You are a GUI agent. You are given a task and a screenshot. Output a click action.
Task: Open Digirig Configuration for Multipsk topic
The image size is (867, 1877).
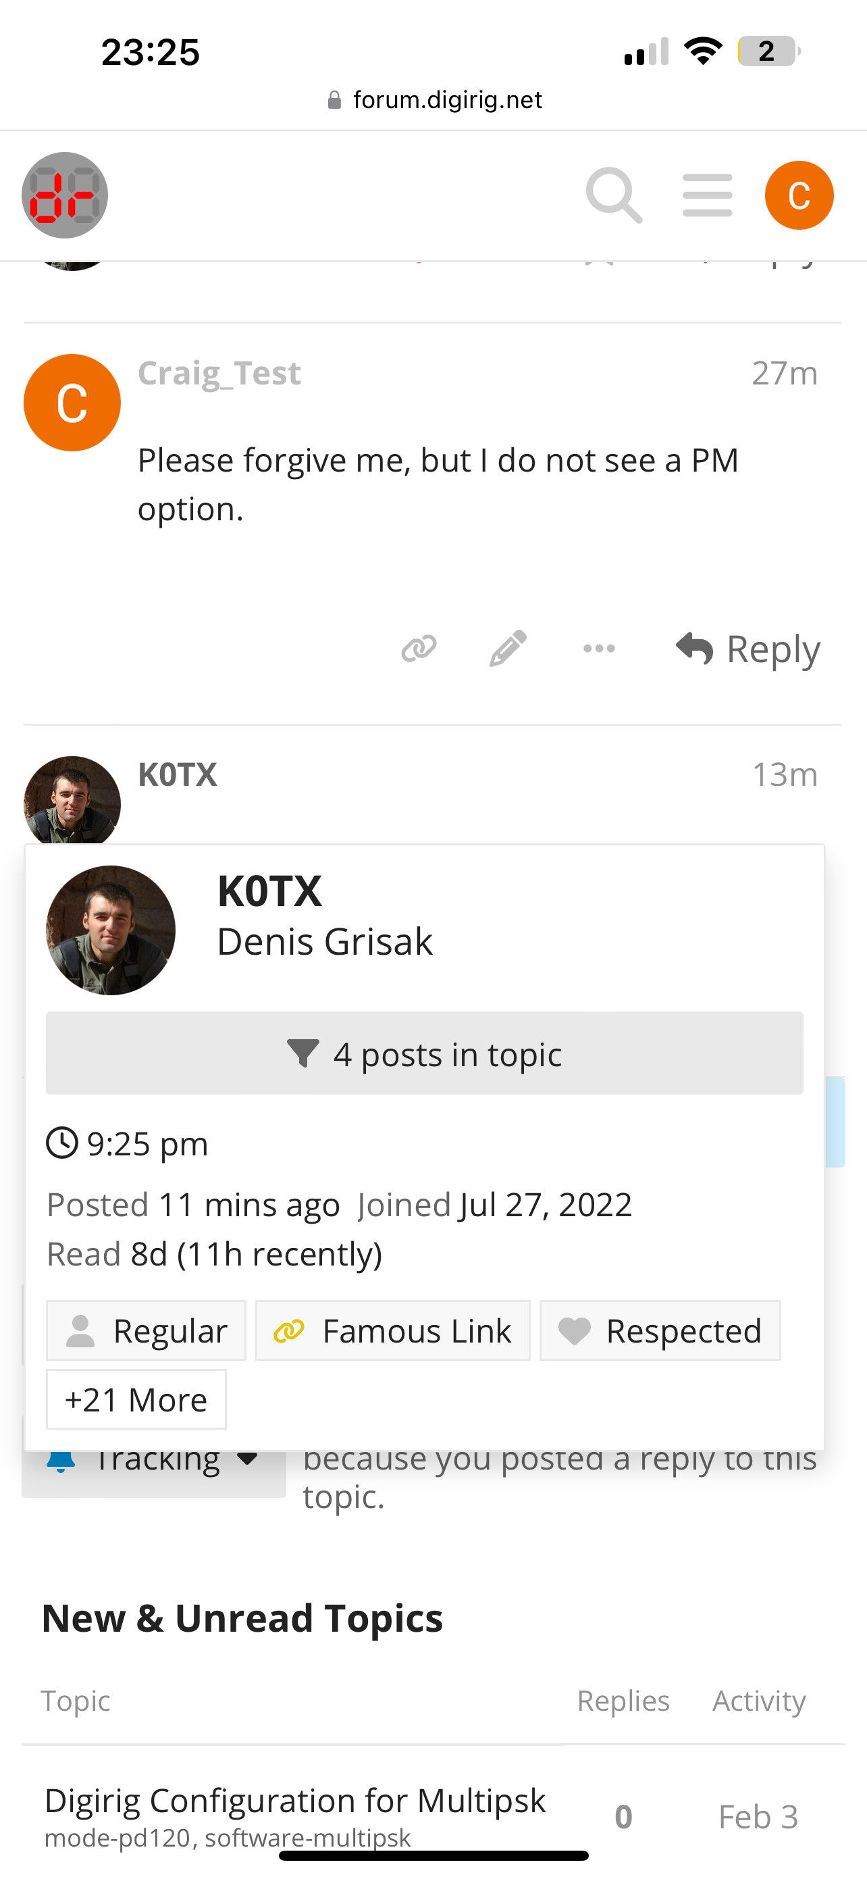[x=295, y=1800]
